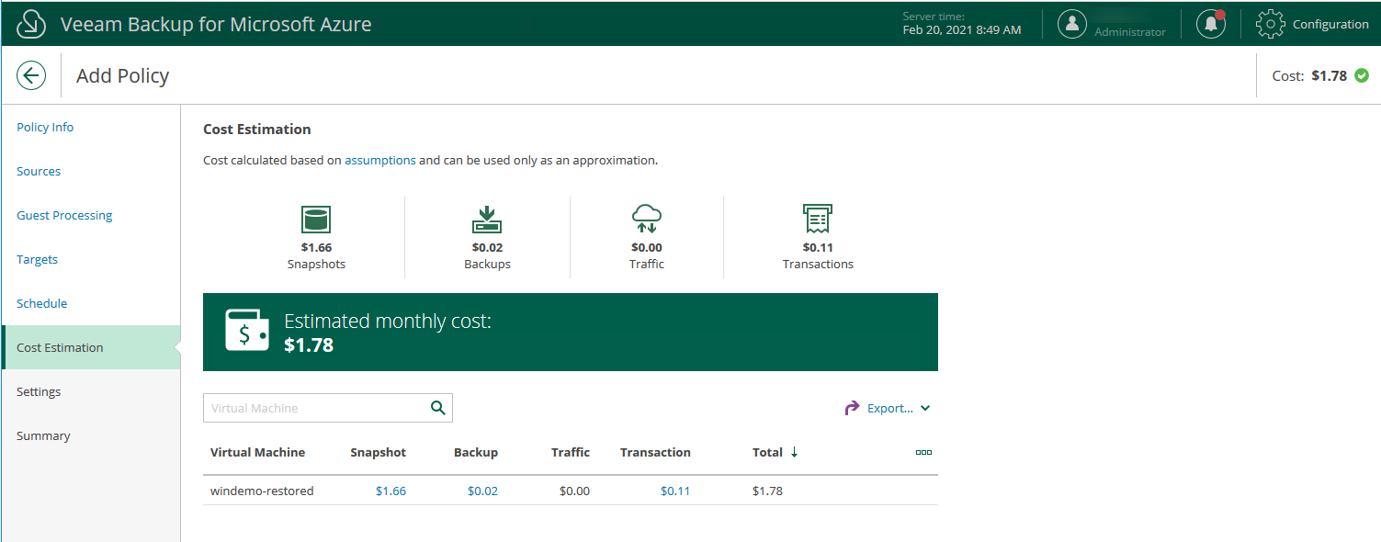Viewport: 1381px width, 542px height.
Task: Click the Backups download icon
Action: click(x=487, y=220)
